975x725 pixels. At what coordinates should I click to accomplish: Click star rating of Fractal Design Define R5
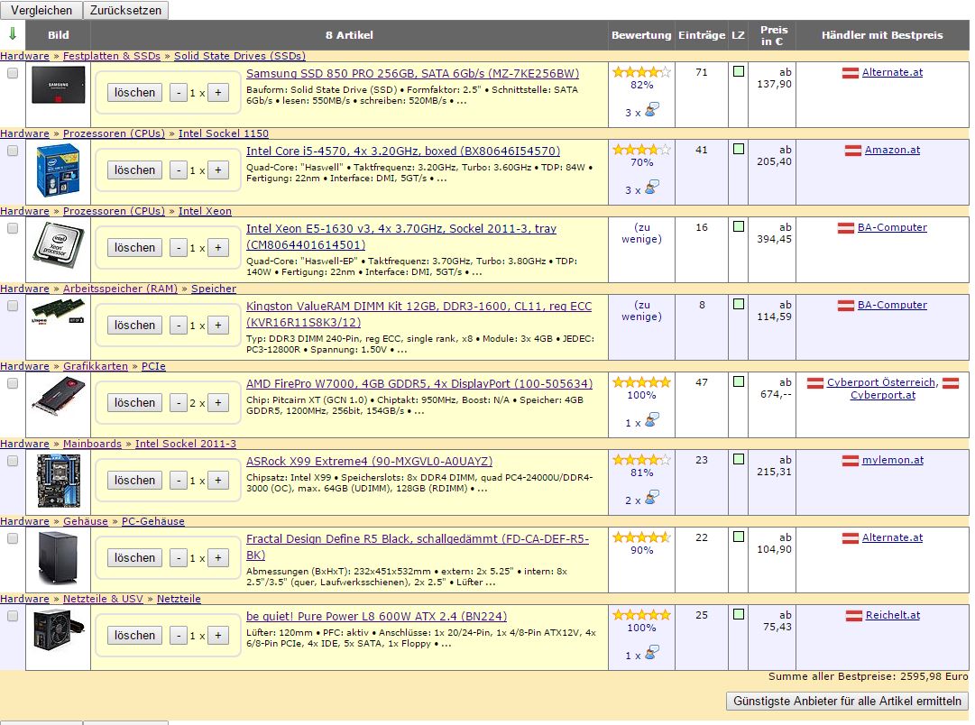point(641,537)
